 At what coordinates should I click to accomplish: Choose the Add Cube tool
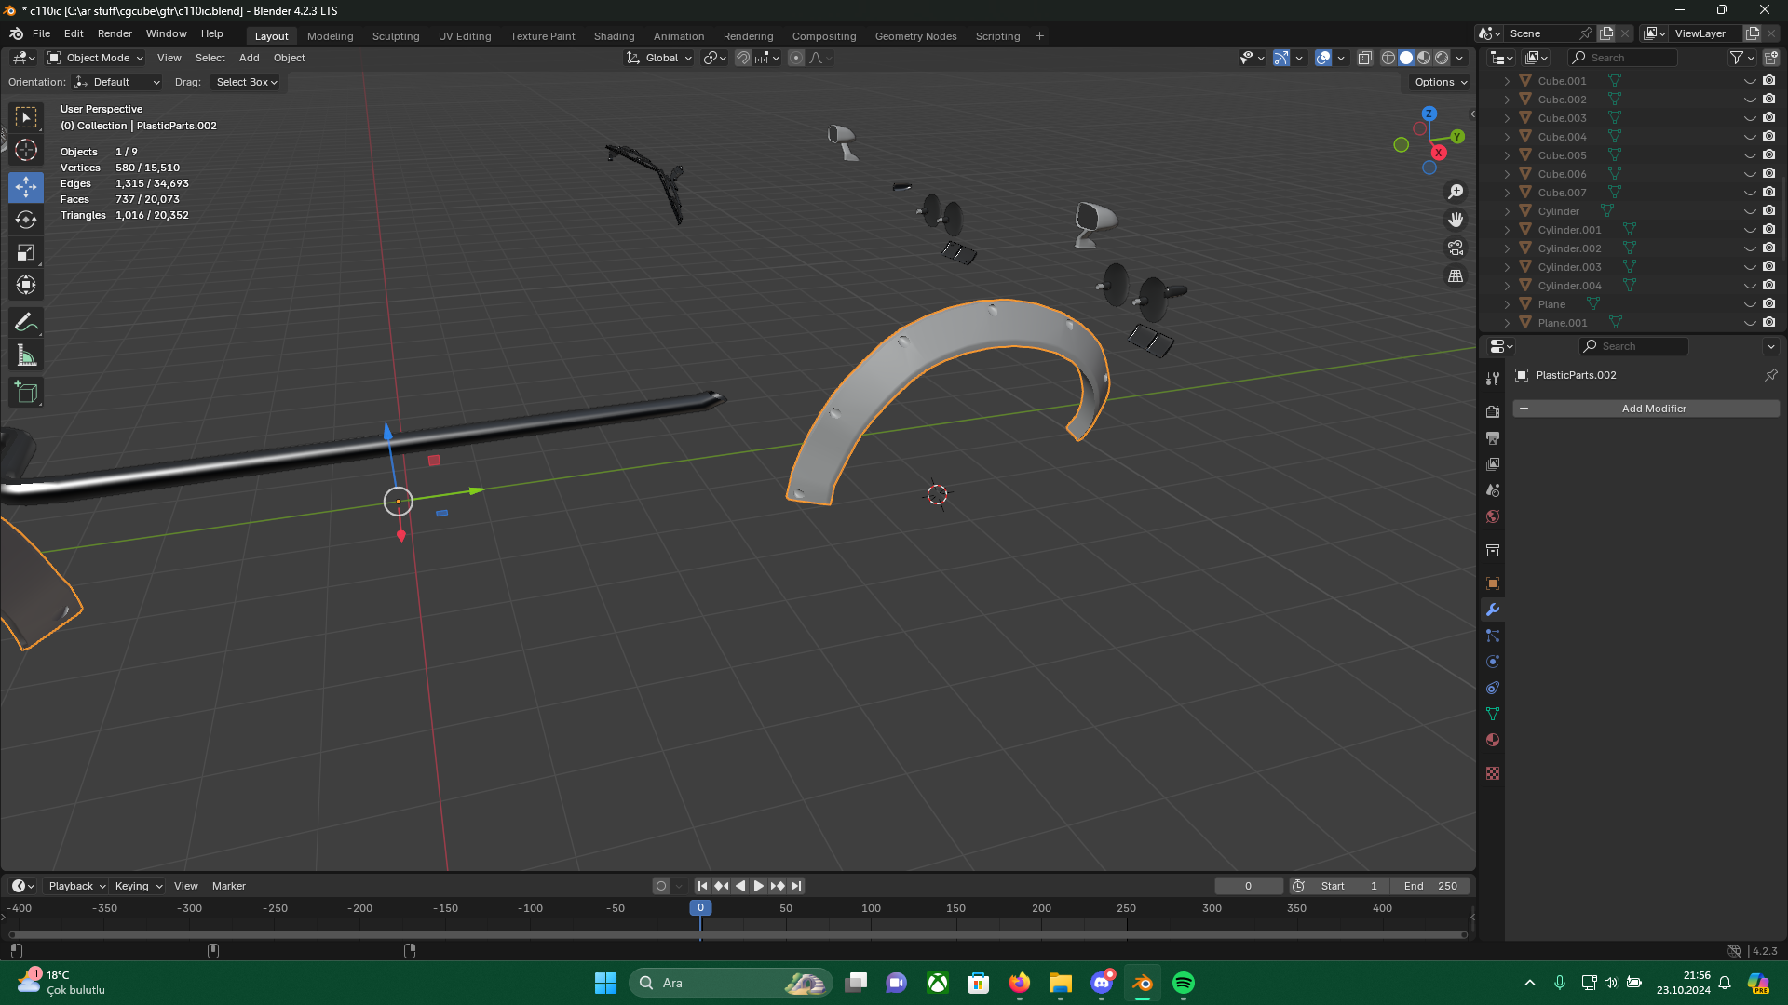coord(26,393)
